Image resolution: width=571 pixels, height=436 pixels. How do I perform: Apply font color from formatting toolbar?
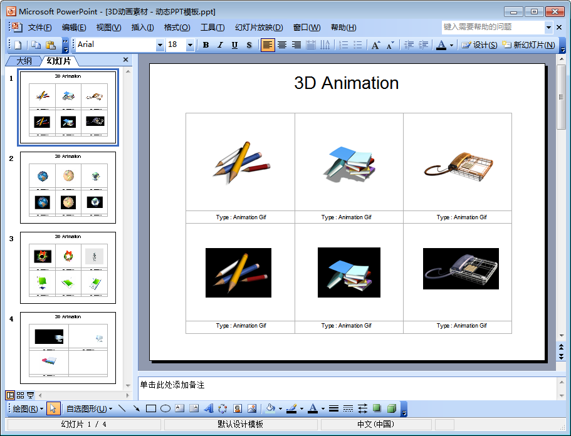click(441, 44)
